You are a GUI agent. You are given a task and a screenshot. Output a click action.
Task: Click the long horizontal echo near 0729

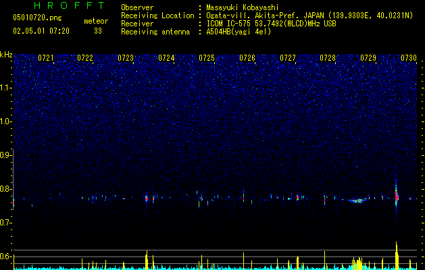click(x=359, y=200)
